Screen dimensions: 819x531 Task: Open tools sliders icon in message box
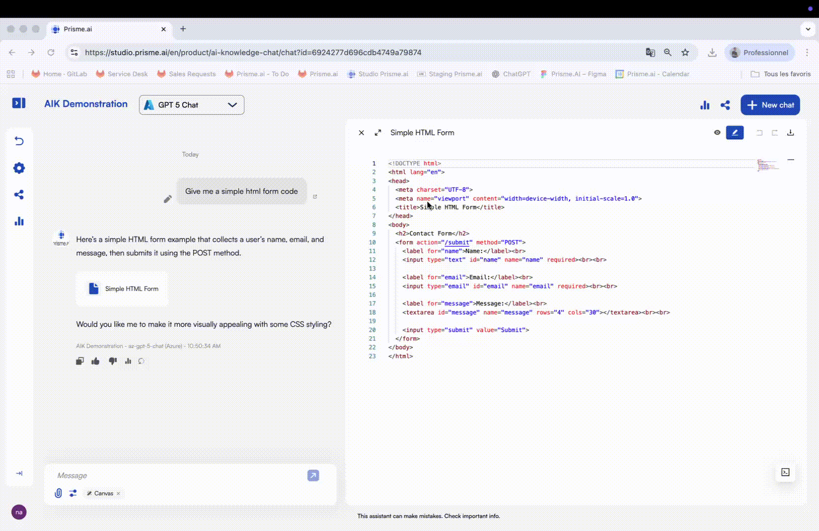[73, 493]
